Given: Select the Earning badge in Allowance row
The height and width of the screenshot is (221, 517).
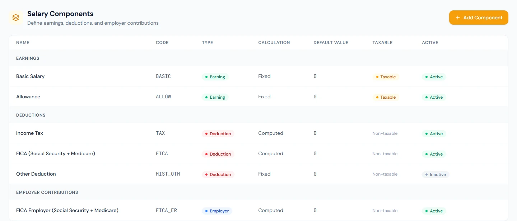Looking at the screenshot, I should [x=215, y=97].
